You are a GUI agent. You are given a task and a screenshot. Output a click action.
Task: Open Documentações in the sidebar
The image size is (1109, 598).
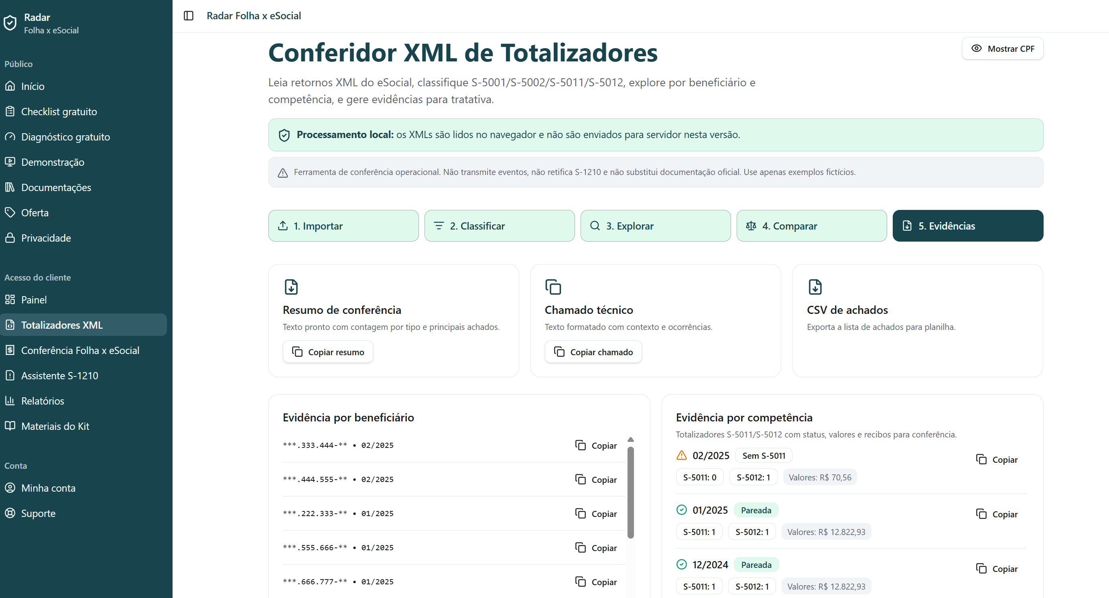click(83, 187)
